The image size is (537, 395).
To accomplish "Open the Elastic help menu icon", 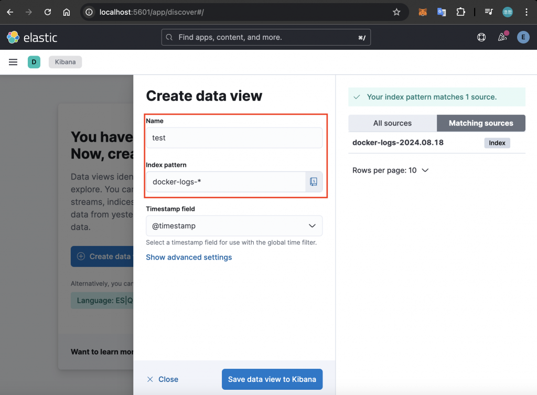I will 481,37.
